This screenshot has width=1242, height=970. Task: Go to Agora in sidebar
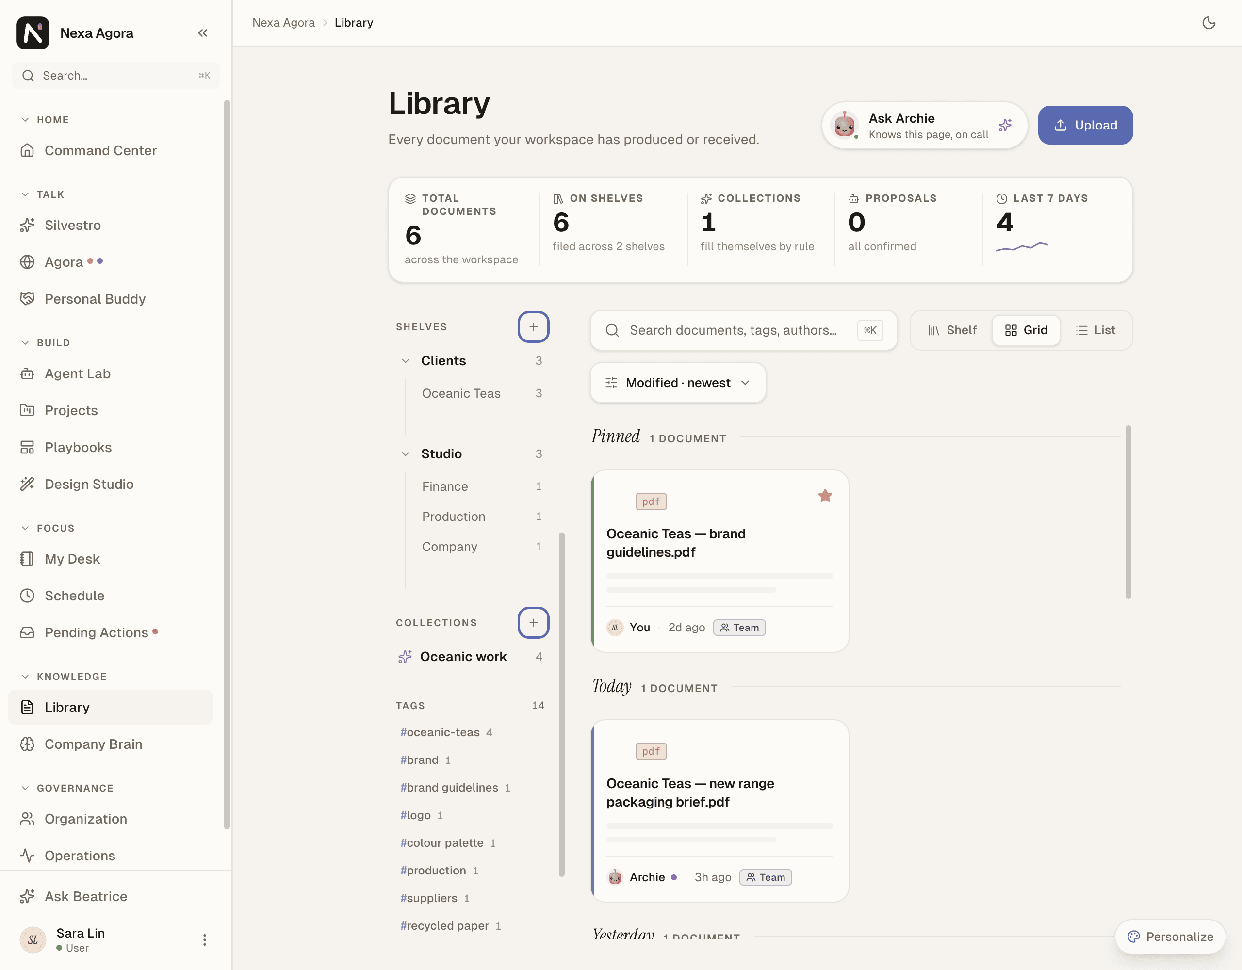click(110, 262)
